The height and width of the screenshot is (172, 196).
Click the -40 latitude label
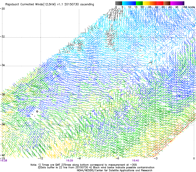[x=2, y=155]
